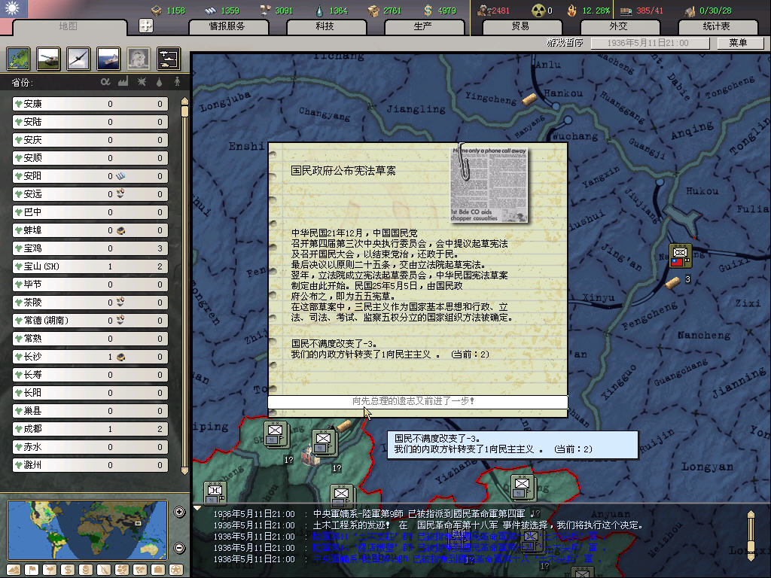Image resolution: width=771 pixels, height=578 pixels.
Task: Switch to political map mode flag icon
Action: 32,570
